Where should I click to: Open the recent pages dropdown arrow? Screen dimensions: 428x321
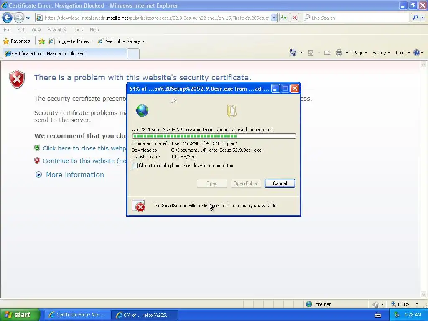click(28, 18)
